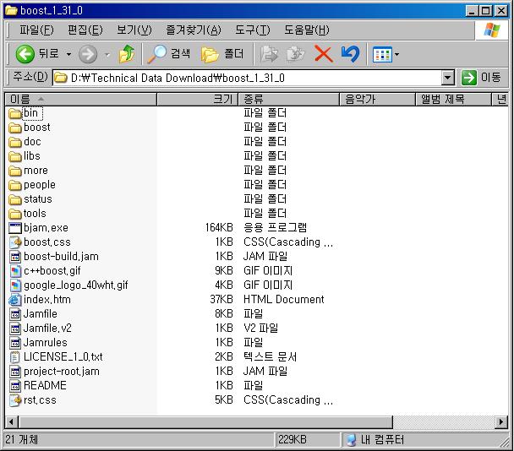Open the 도움말(H) menu

(307, 30)
